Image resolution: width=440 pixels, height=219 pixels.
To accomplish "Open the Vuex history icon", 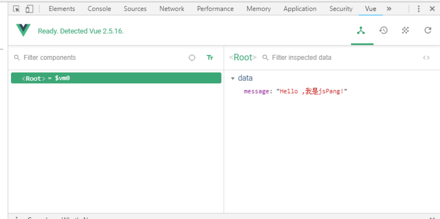I will click(x=383, y=30).
